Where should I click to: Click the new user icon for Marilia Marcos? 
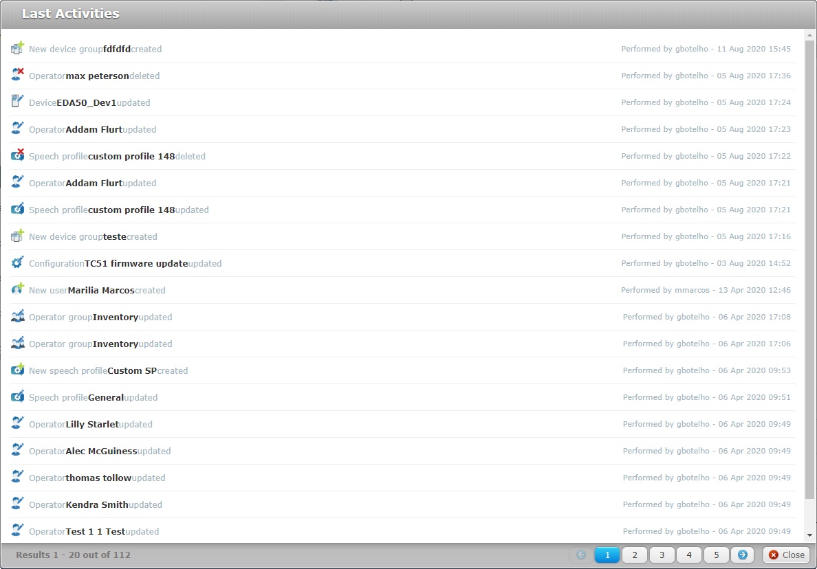coord(18,290)
